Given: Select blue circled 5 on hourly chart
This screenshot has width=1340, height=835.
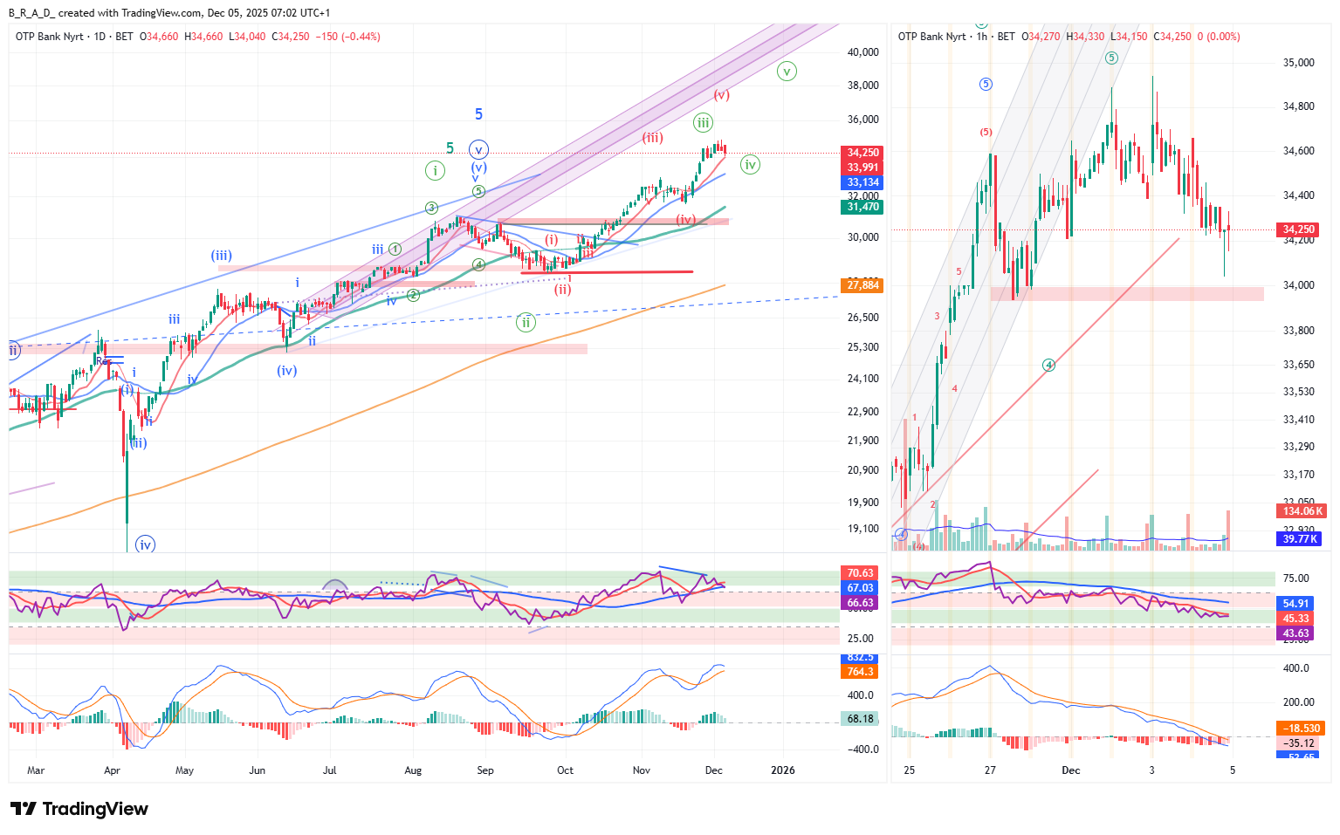Looking at the screenshot, I should point(986,85).
